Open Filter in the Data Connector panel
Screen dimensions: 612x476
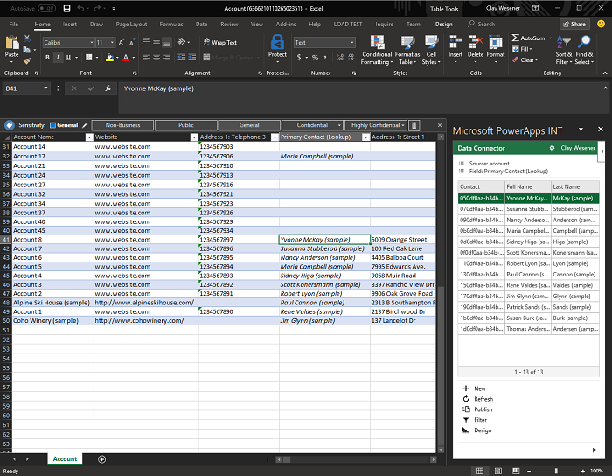point(480,420)
